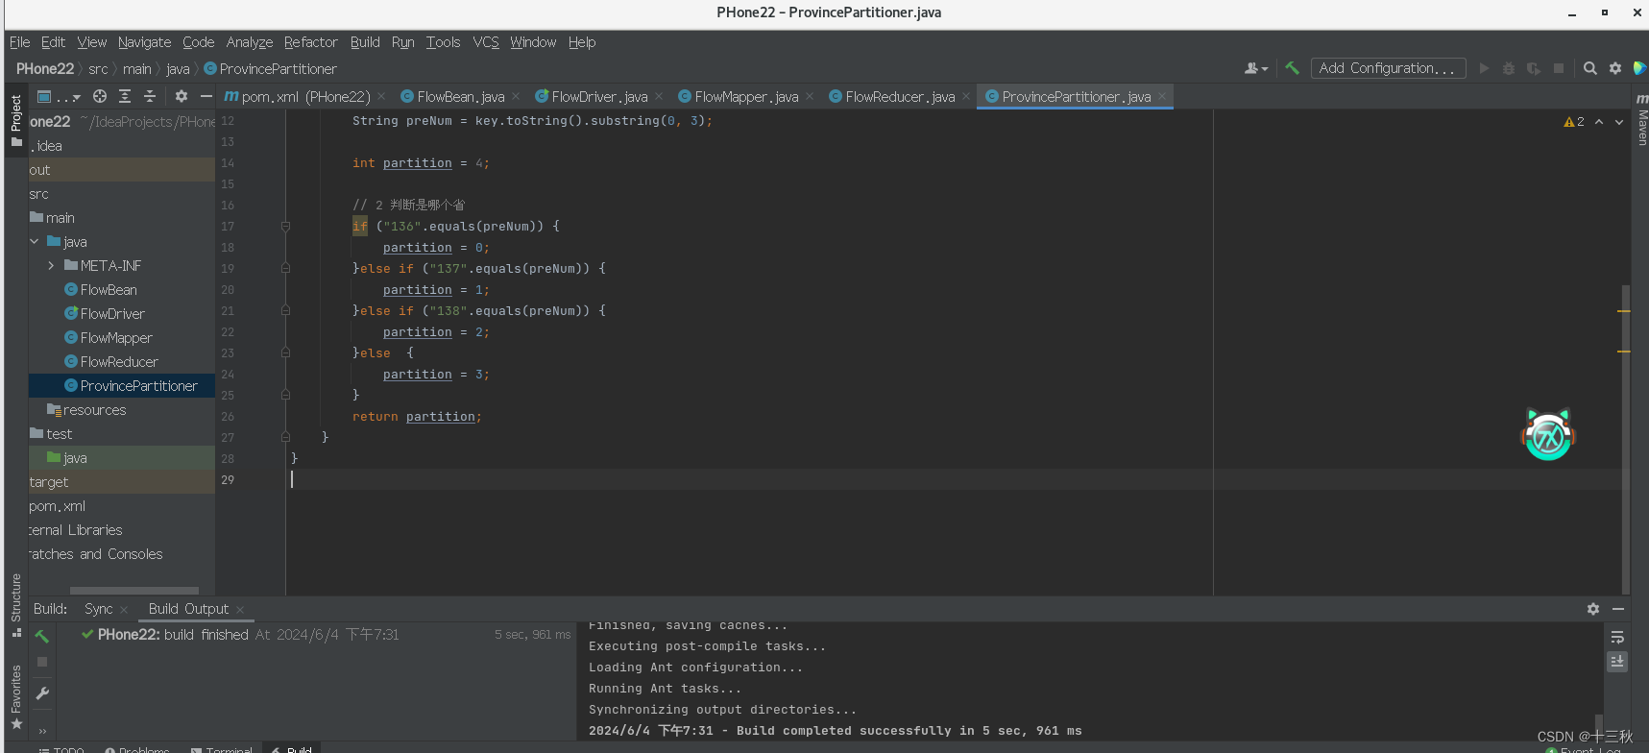This screenshot has width=1649, height=753.
Task: Open Project panel options gear
Action: [x=181, y=96]
